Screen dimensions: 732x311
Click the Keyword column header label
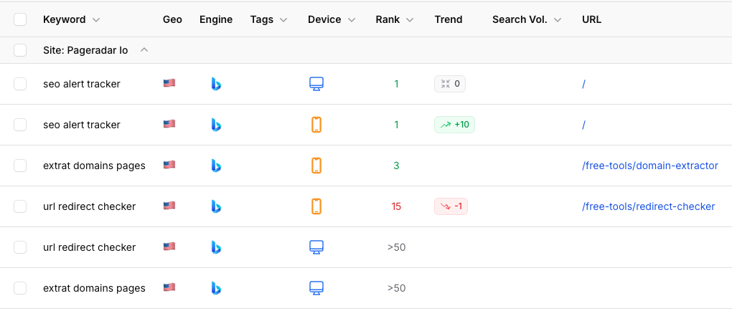point(65,19)
